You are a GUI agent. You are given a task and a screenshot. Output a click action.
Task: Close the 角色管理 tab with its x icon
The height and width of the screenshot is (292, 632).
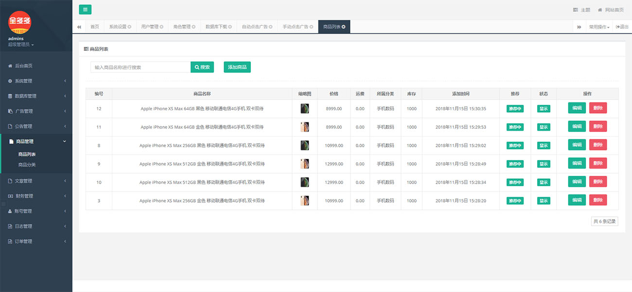[x=193, y=27]
